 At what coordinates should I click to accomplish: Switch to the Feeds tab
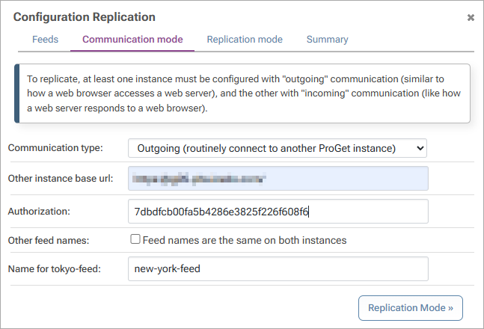click(x=45, y=40)
